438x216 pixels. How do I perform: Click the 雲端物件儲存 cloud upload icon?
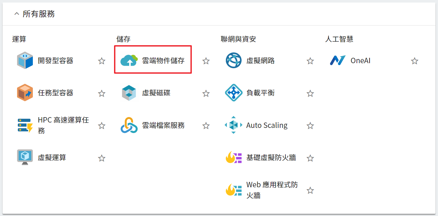(129, 60)
